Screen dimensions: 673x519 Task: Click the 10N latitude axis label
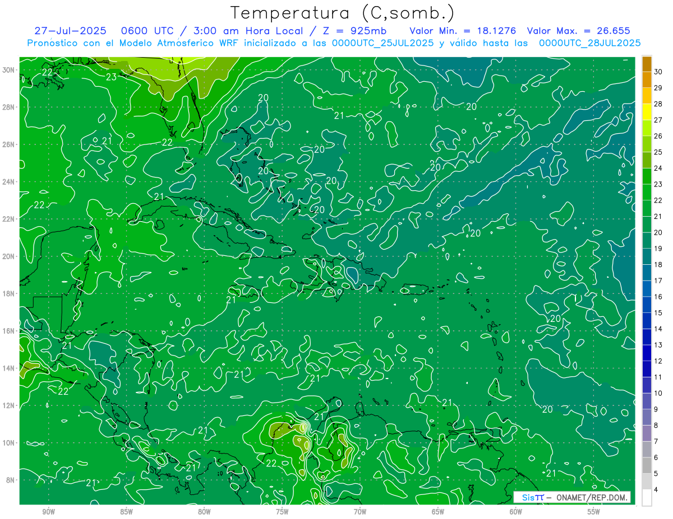pyautogui.click(x=9, y=443)
